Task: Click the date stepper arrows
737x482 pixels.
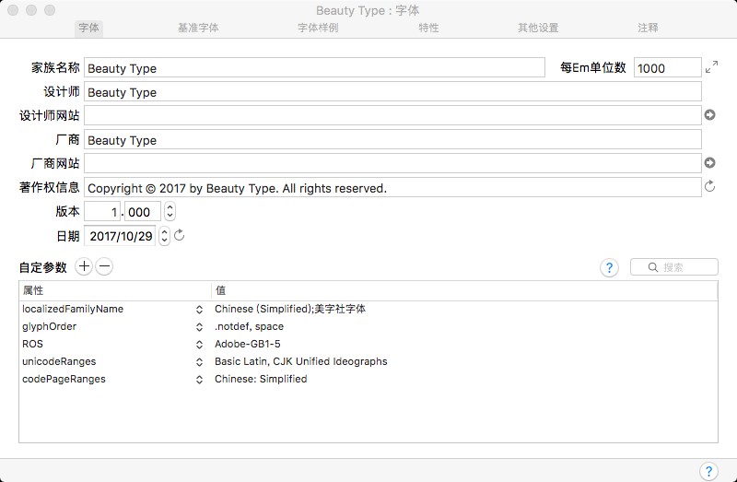Action: (164, 235)
